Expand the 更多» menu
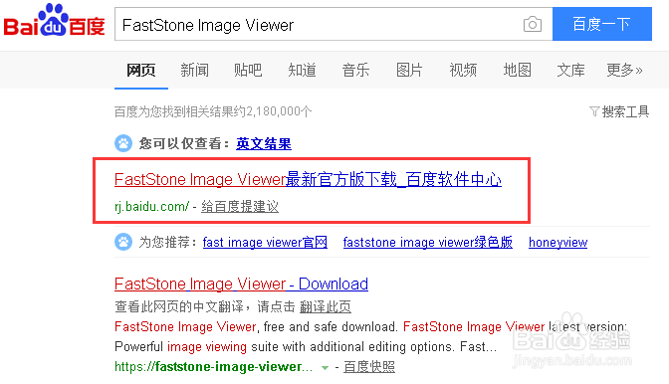This screenshot has height=384, width=669. (x=624, y=70)
